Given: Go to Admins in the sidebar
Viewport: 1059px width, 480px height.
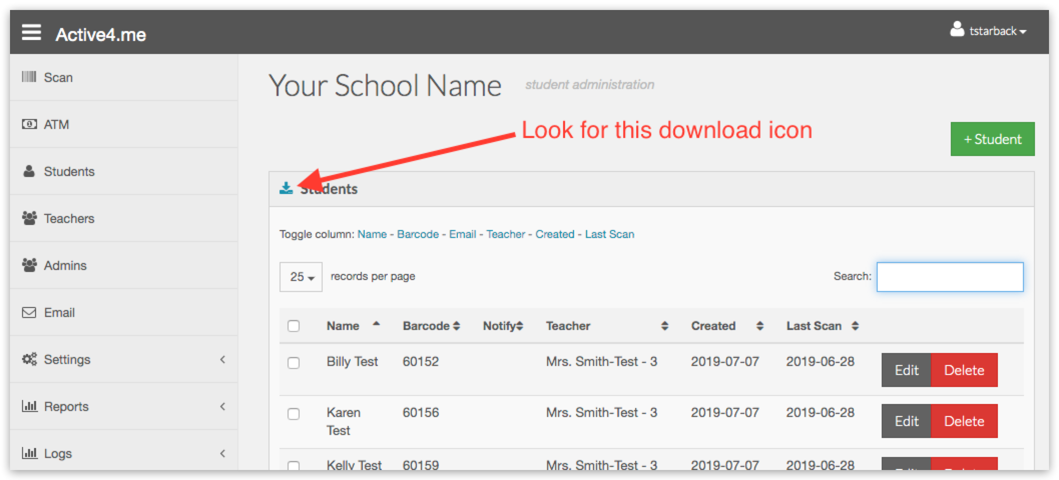Looking at the screenshot, I should tap(124, 265).
